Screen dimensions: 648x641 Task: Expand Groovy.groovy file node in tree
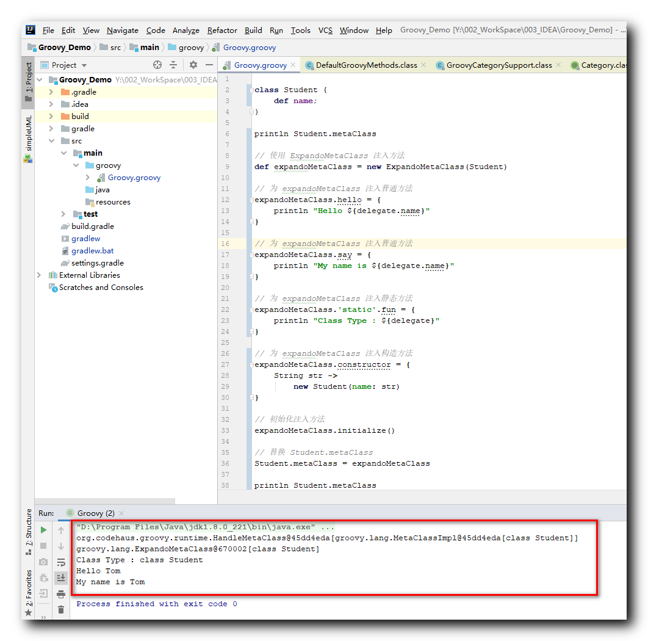pos(88,178)
